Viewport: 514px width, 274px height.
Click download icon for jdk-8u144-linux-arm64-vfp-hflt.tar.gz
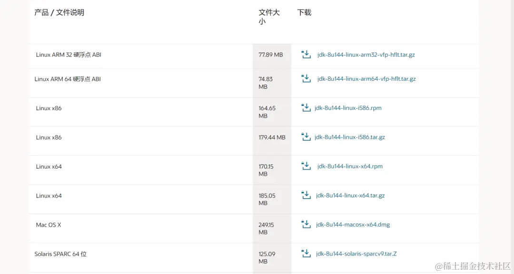pyautogui.click(x=306, y=78)
